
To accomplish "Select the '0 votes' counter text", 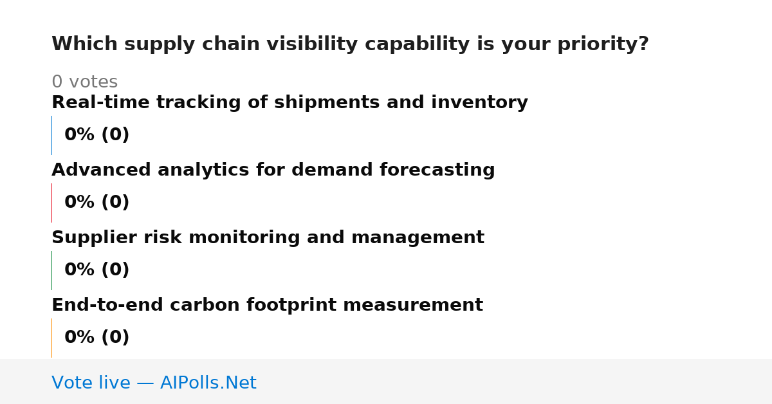I will coord(84,82).
